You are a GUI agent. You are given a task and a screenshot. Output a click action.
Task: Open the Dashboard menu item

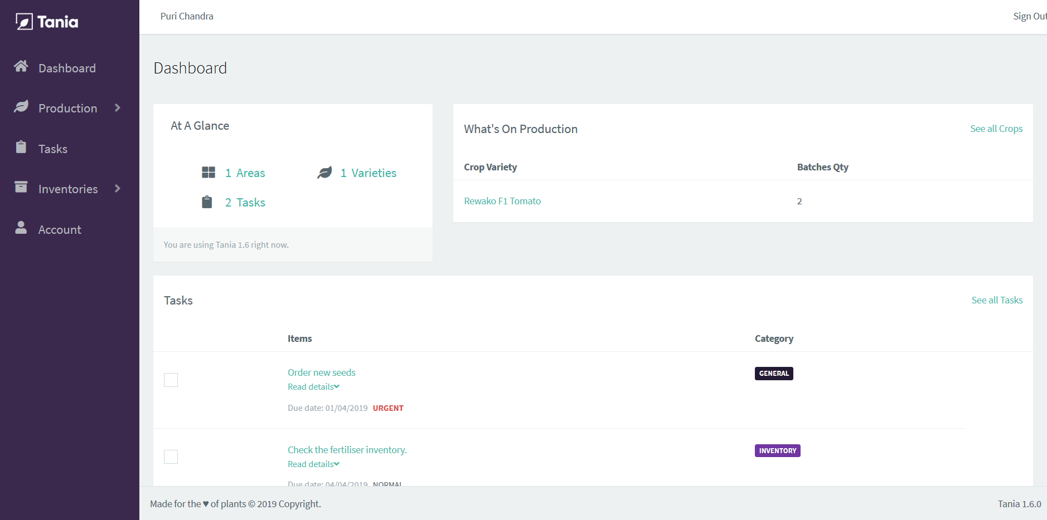[67, 67]
